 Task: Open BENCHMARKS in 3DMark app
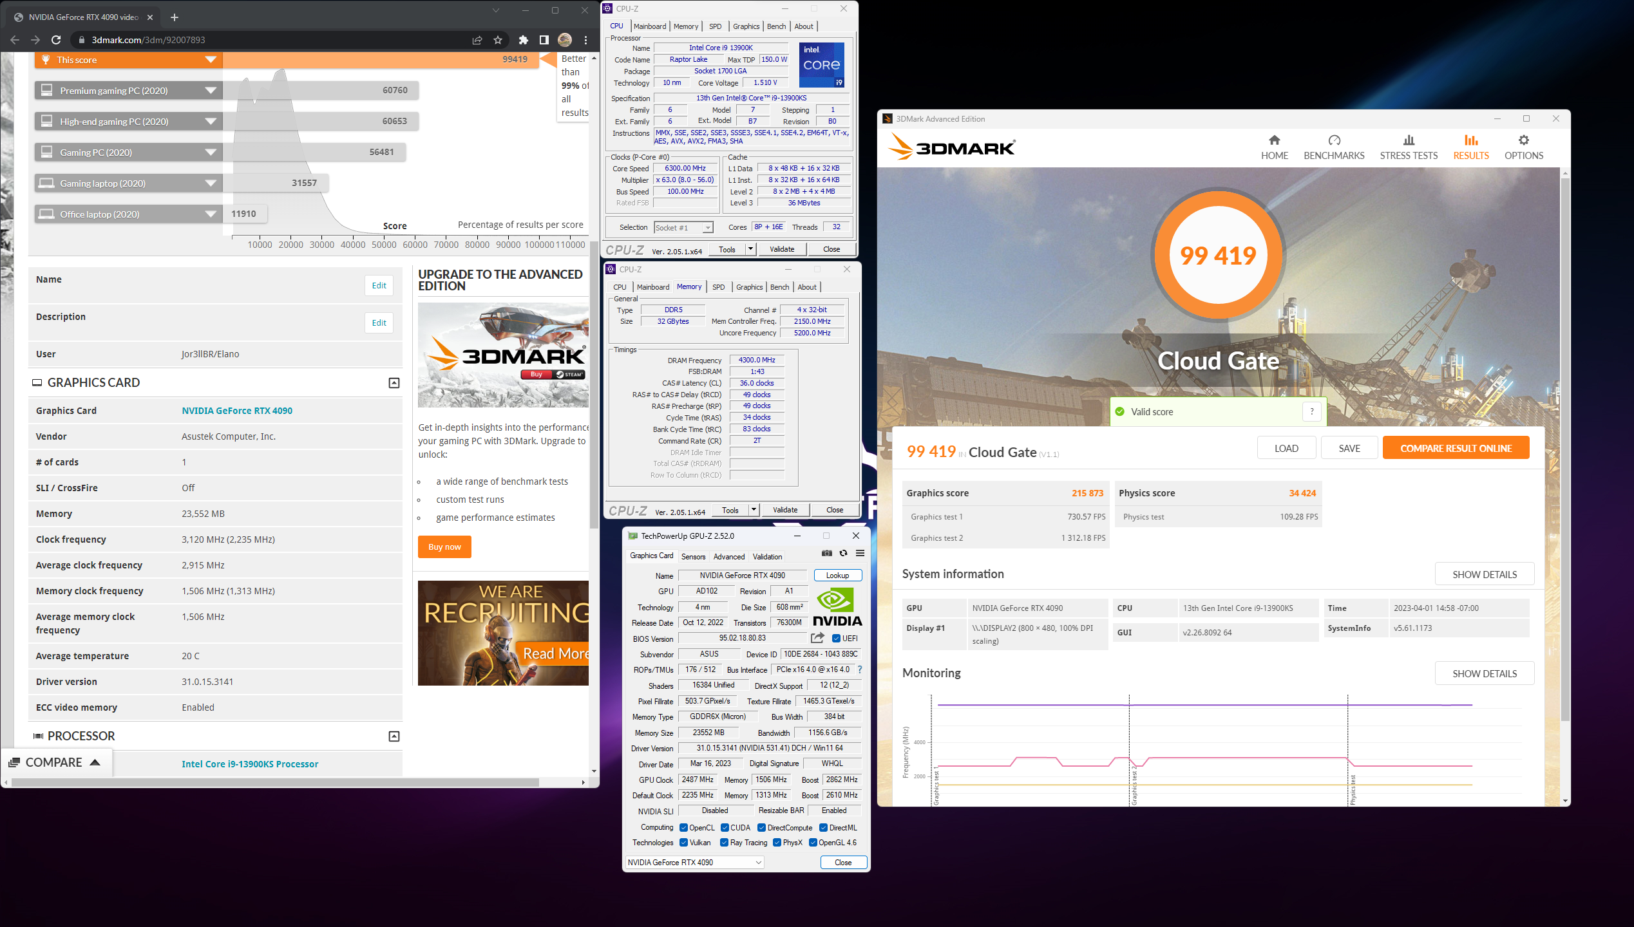click(1334, 147)
